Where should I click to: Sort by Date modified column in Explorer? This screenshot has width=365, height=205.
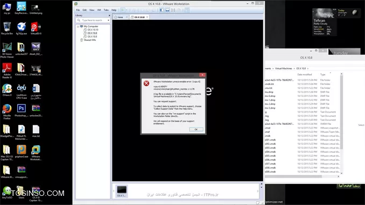point(305,74)
